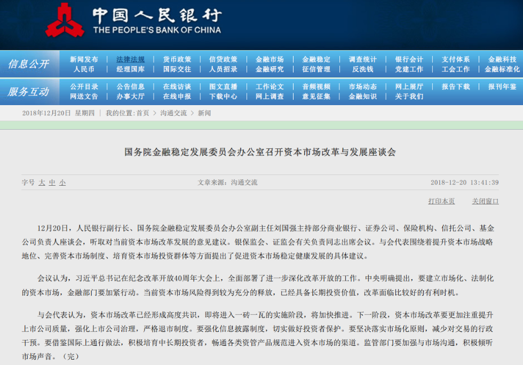Click 打印本页 to print the page
This screenshot has height=365, width=523.
441,201
